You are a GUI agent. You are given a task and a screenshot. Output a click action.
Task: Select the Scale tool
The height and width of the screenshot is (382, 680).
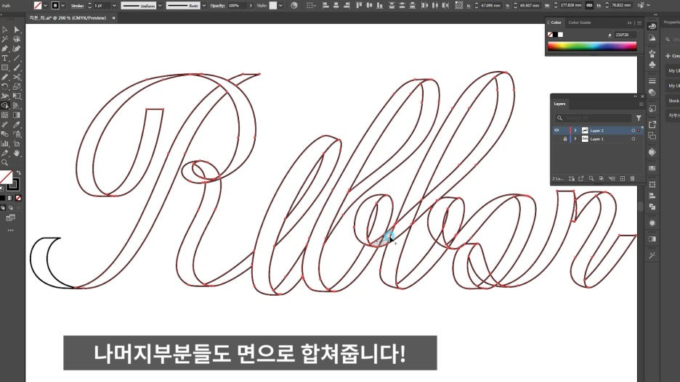tap(17, 86)
